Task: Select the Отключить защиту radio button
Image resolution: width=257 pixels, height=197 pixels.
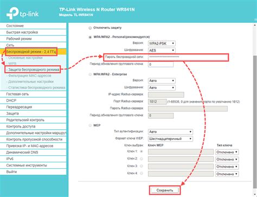Action: (x=90, y=28)
